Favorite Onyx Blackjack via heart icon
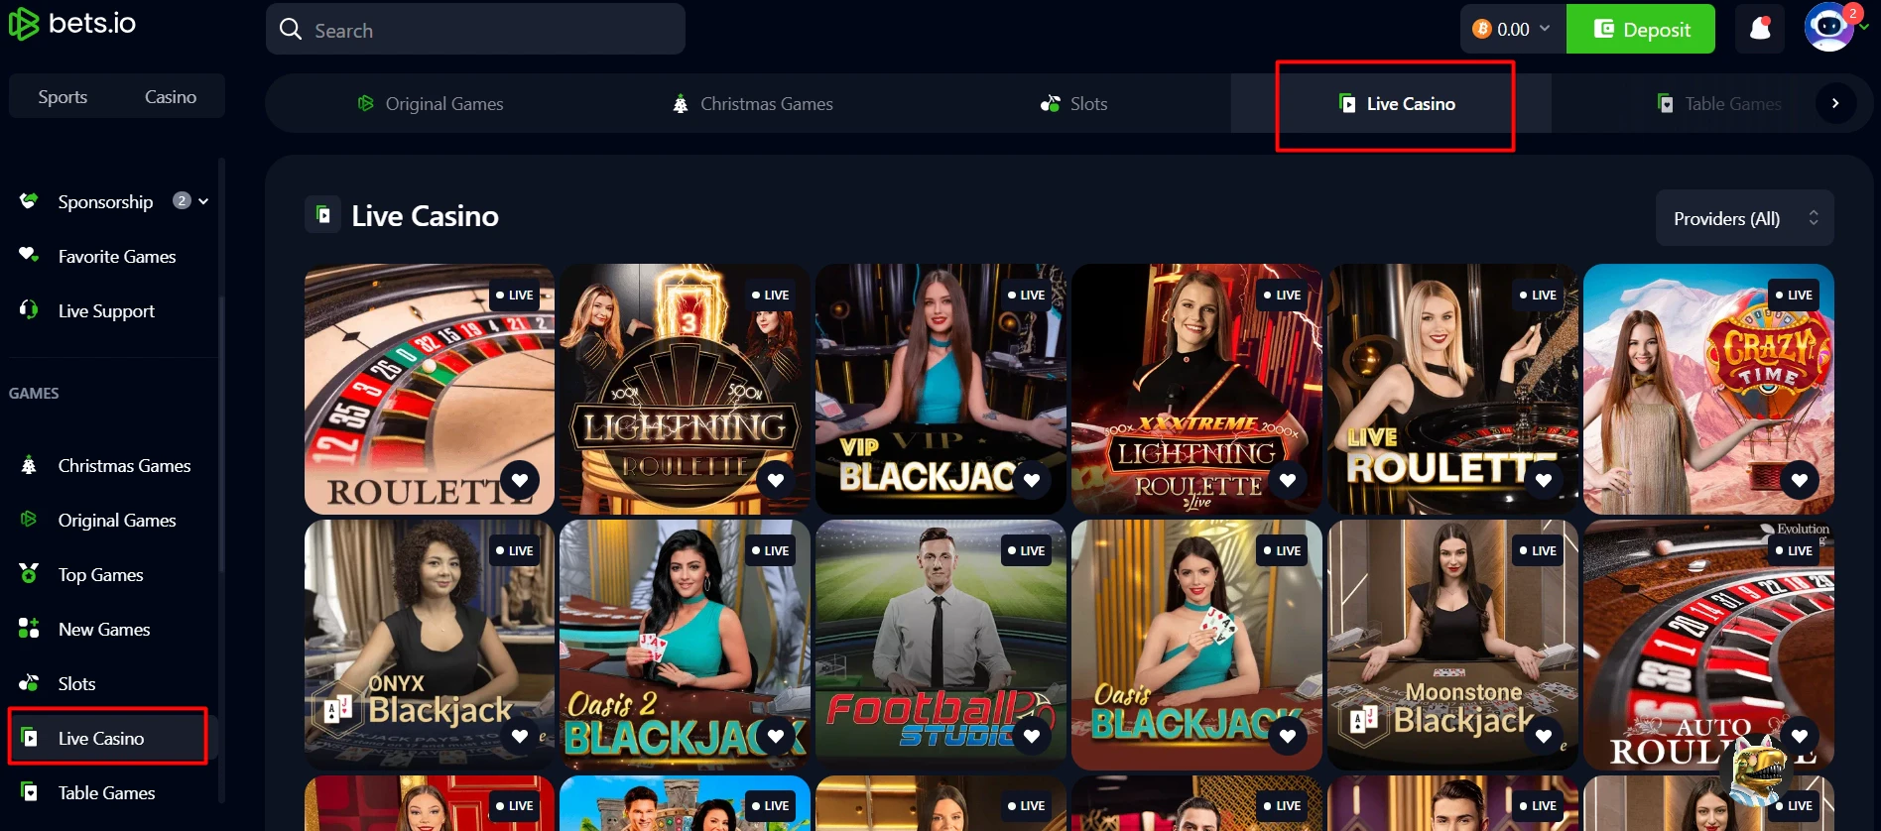1881x831 pixels. click(x=520, y=736)
